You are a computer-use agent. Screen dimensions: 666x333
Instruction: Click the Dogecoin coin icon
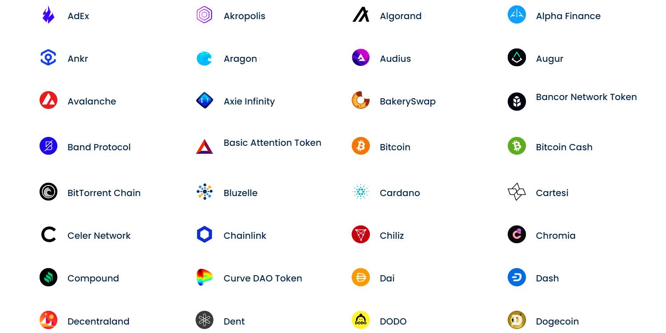tap(516, 320)
